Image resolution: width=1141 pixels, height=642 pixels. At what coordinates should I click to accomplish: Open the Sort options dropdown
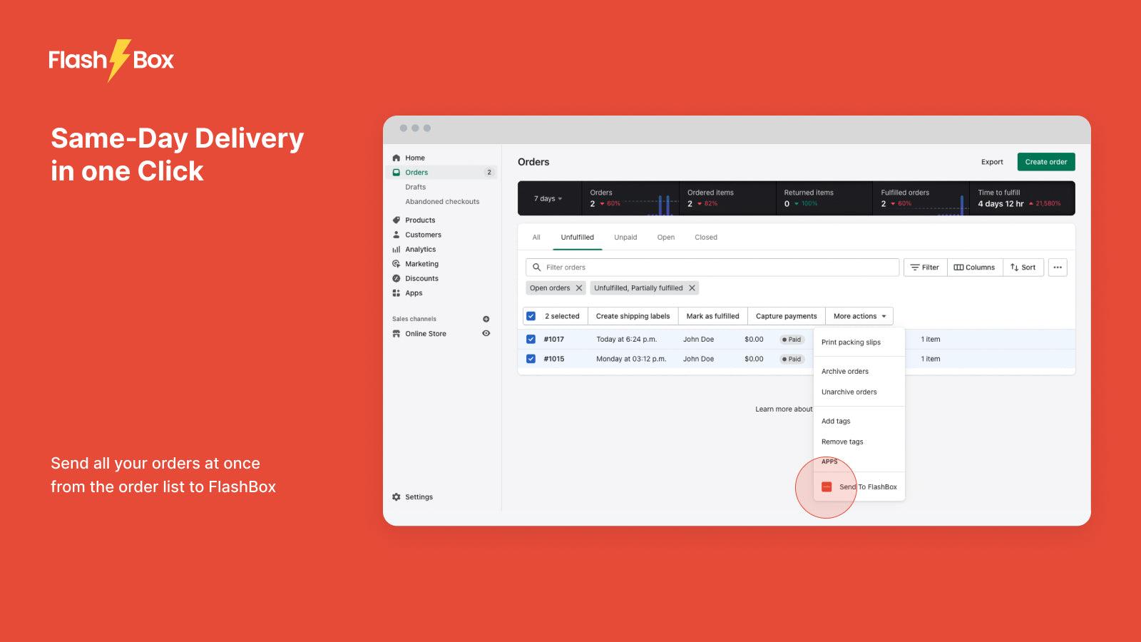1023,267
